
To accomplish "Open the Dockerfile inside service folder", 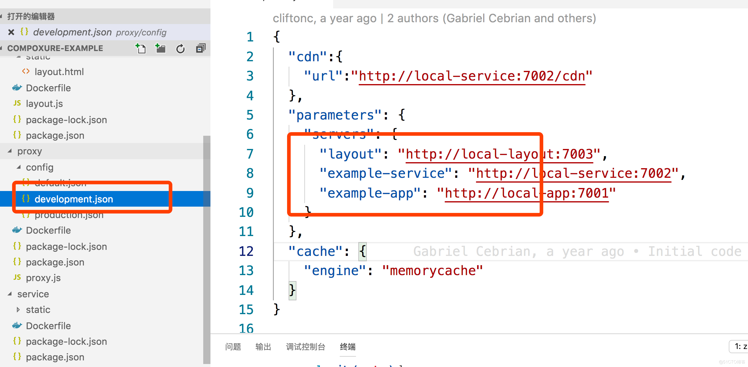I will tap(48, 326).
